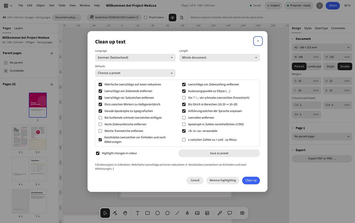Click the panel layout icon at toolbar end
This screenshot has width=355, height=223.
[242, 213]
